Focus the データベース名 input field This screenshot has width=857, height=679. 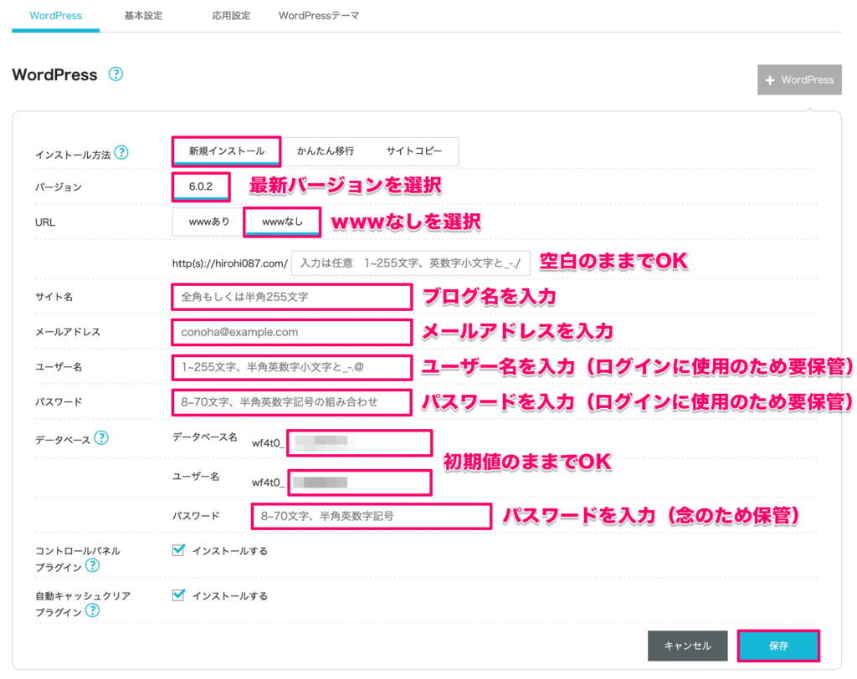pyautogui.click(x=360, y=442)
